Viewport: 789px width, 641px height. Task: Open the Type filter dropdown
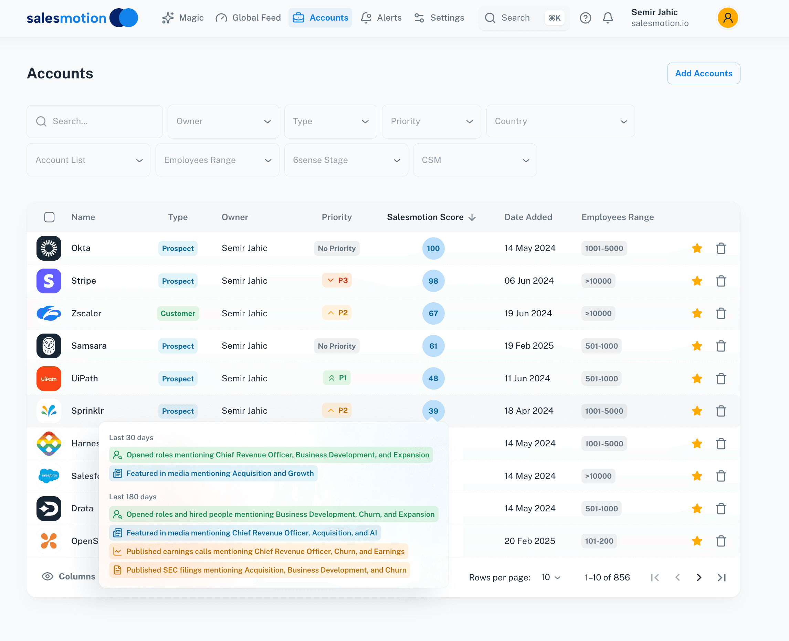pyautogui.click(x=330, y=121)
